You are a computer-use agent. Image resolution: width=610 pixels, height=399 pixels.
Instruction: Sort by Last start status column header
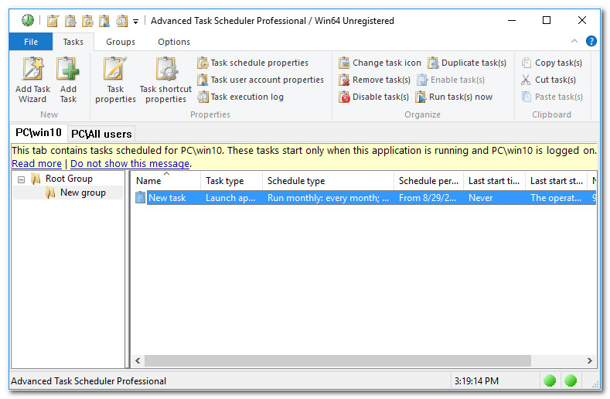coord(557,181)
